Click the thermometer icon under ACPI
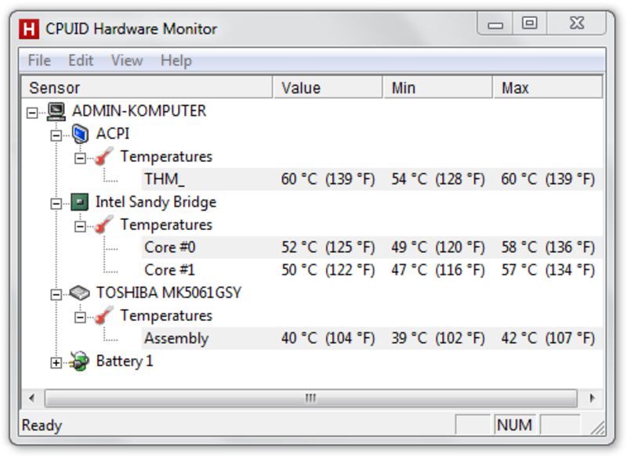Image resolution: width=627 pixels, height=457 pixels. click(103, 157)
